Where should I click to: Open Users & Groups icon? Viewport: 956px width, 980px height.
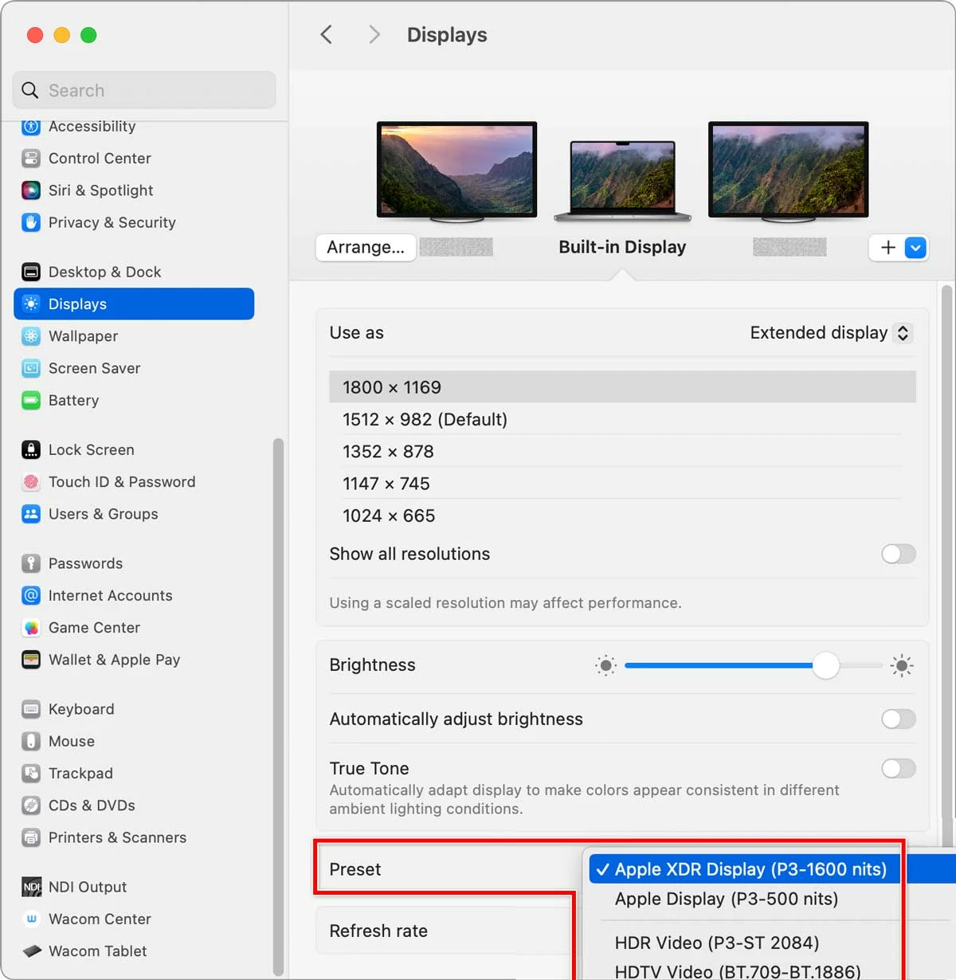[31, 514]
